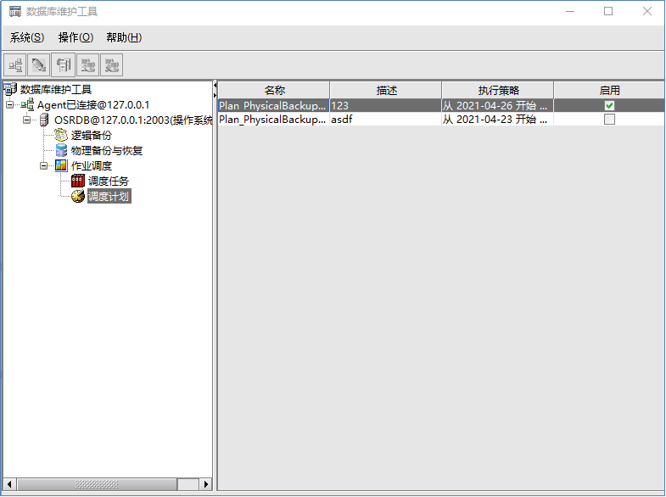Collapse the Agent已连接@127.0.0.1 node
Image resolution: width=666 pixels, height=497 pixels.
[9, 104]
